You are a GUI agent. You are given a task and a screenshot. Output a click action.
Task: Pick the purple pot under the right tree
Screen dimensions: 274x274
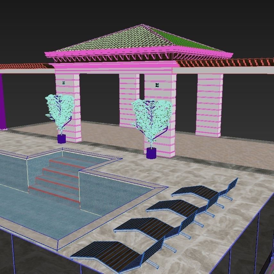[151, 153]
